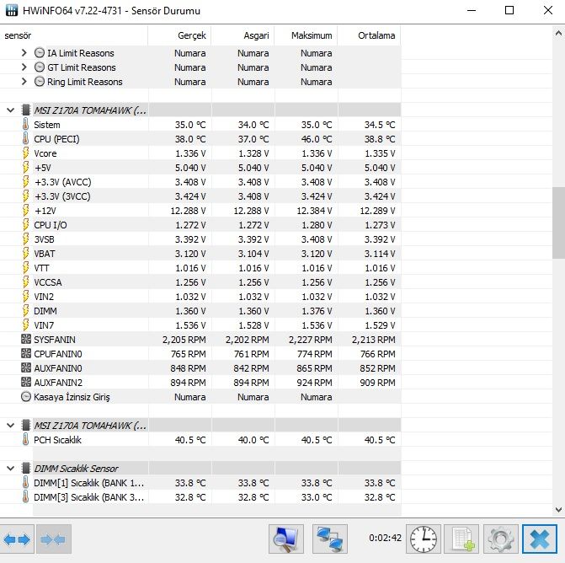Click the PCH Sıcaklık thermometer icon
Image resolution: width=565 pixels, height=563 pixels.
tap(25, 440)
